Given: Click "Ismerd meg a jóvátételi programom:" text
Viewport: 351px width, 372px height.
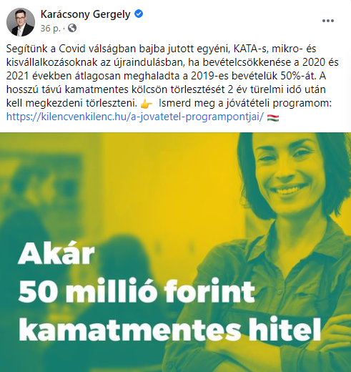Looking at the screenshot, I should coord(245,103).
